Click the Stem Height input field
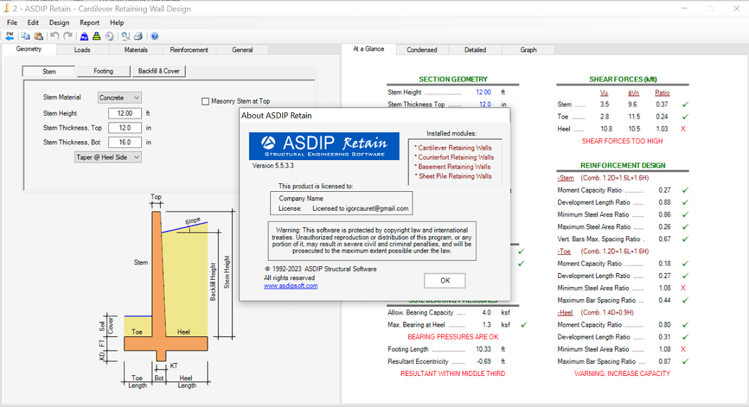The height and width of the screenshot is (407, 749). coord(125,114)
